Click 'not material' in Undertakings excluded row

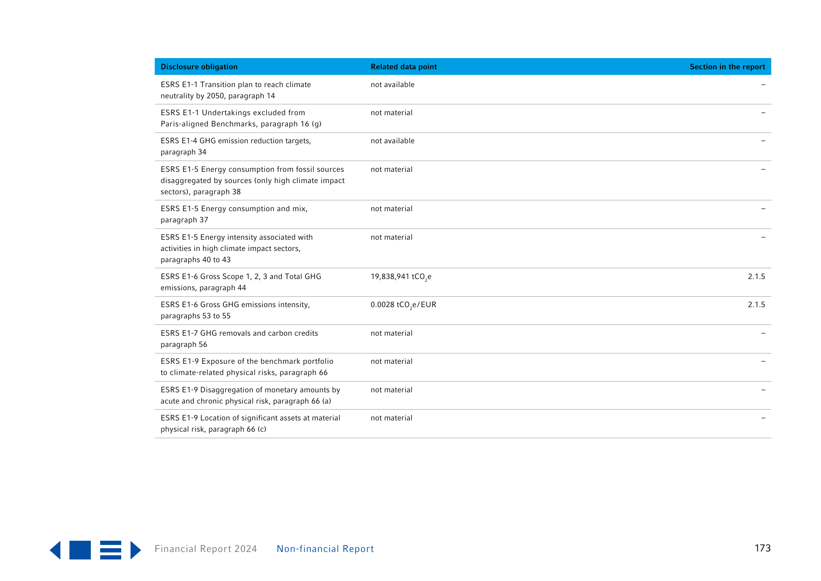pyautogui.click(x=392, y=112)
